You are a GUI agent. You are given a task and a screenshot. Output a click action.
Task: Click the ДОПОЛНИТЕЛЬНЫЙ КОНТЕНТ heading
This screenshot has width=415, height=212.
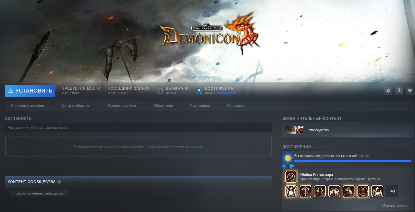click(x=312, y=118)
